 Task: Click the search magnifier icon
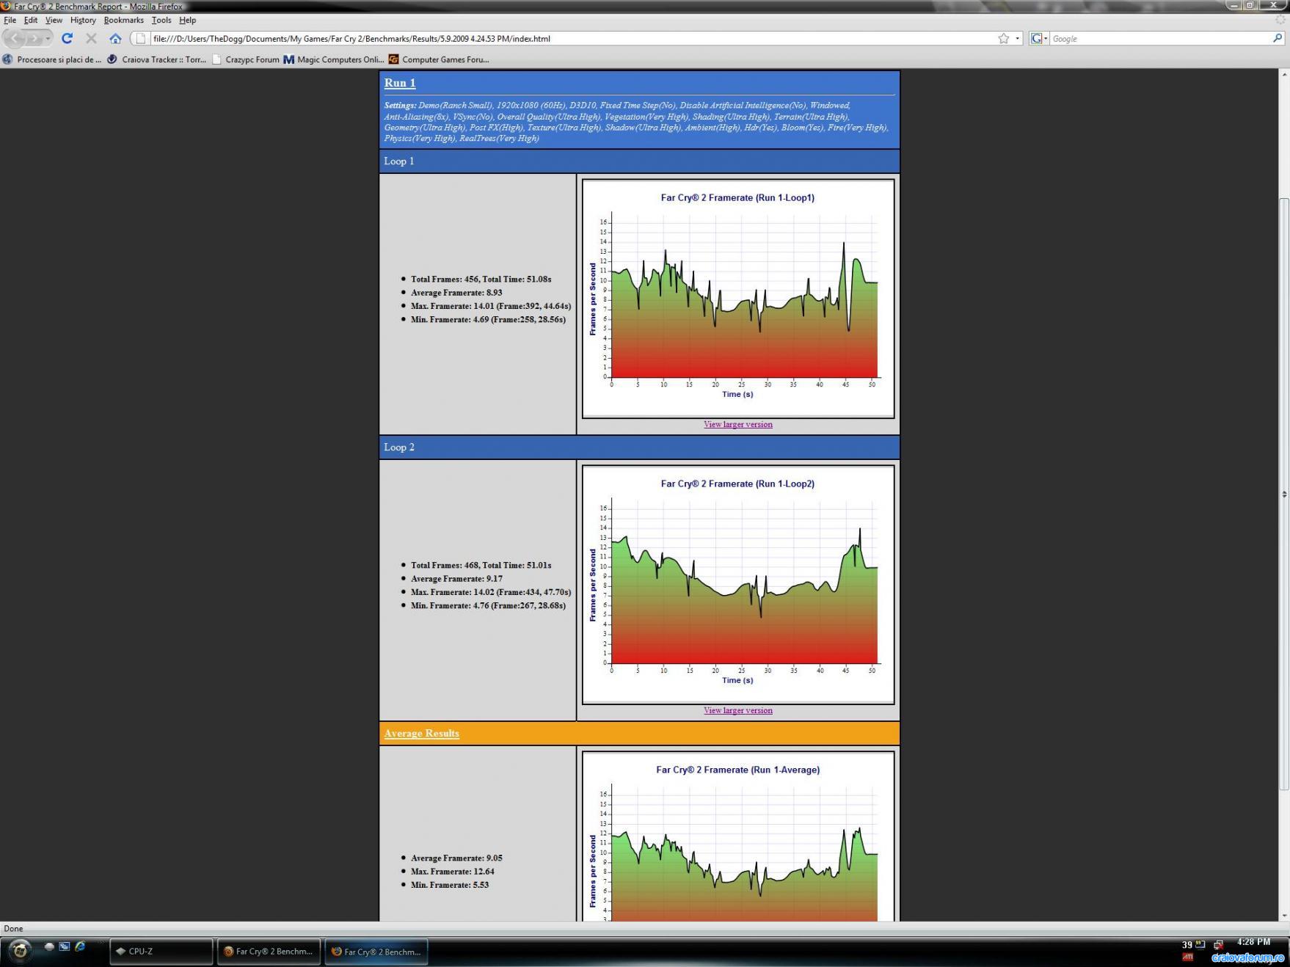(1278, 38)
